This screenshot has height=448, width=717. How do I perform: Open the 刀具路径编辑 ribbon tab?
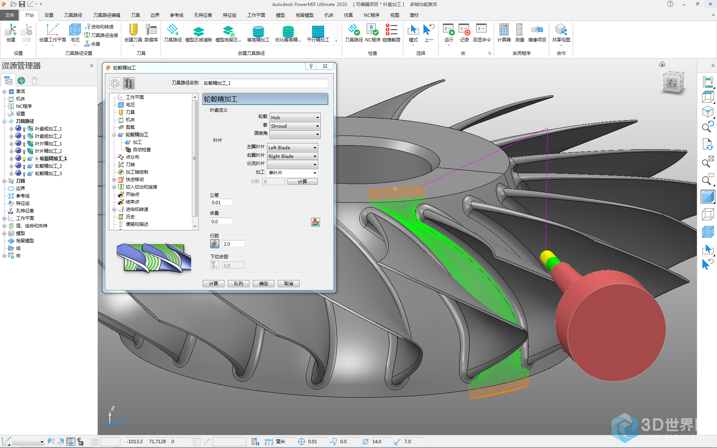tap(106, 15)
